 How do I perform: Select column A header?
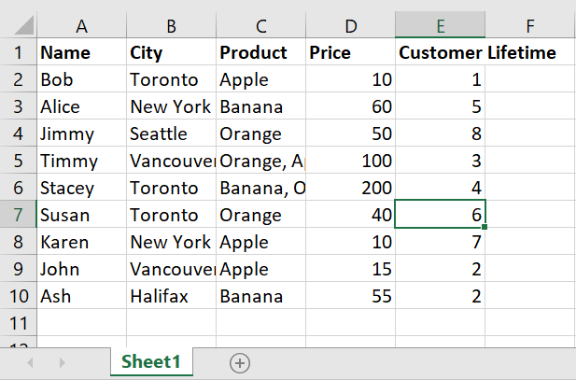(x=80, y=25)
